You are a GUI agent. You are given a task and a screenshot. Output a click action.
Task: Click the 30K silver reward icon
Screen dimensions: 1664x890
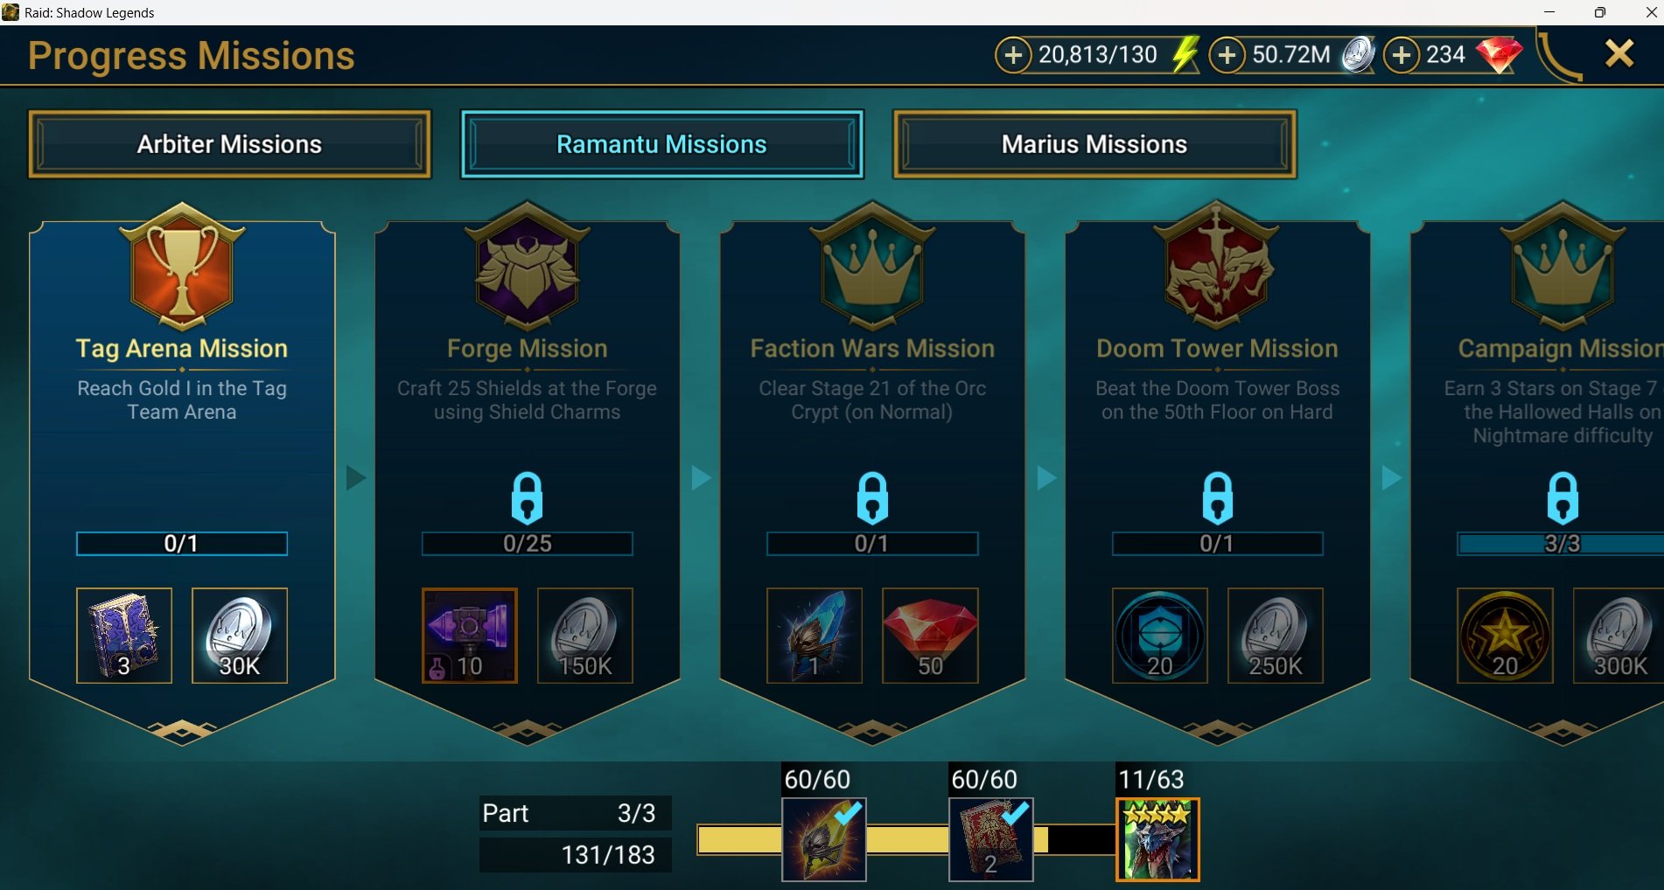point(240,636)
